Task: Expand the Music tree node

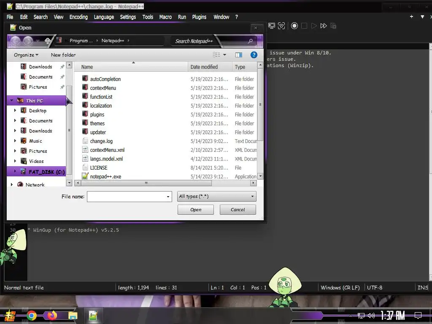Action: click(15, 141)
